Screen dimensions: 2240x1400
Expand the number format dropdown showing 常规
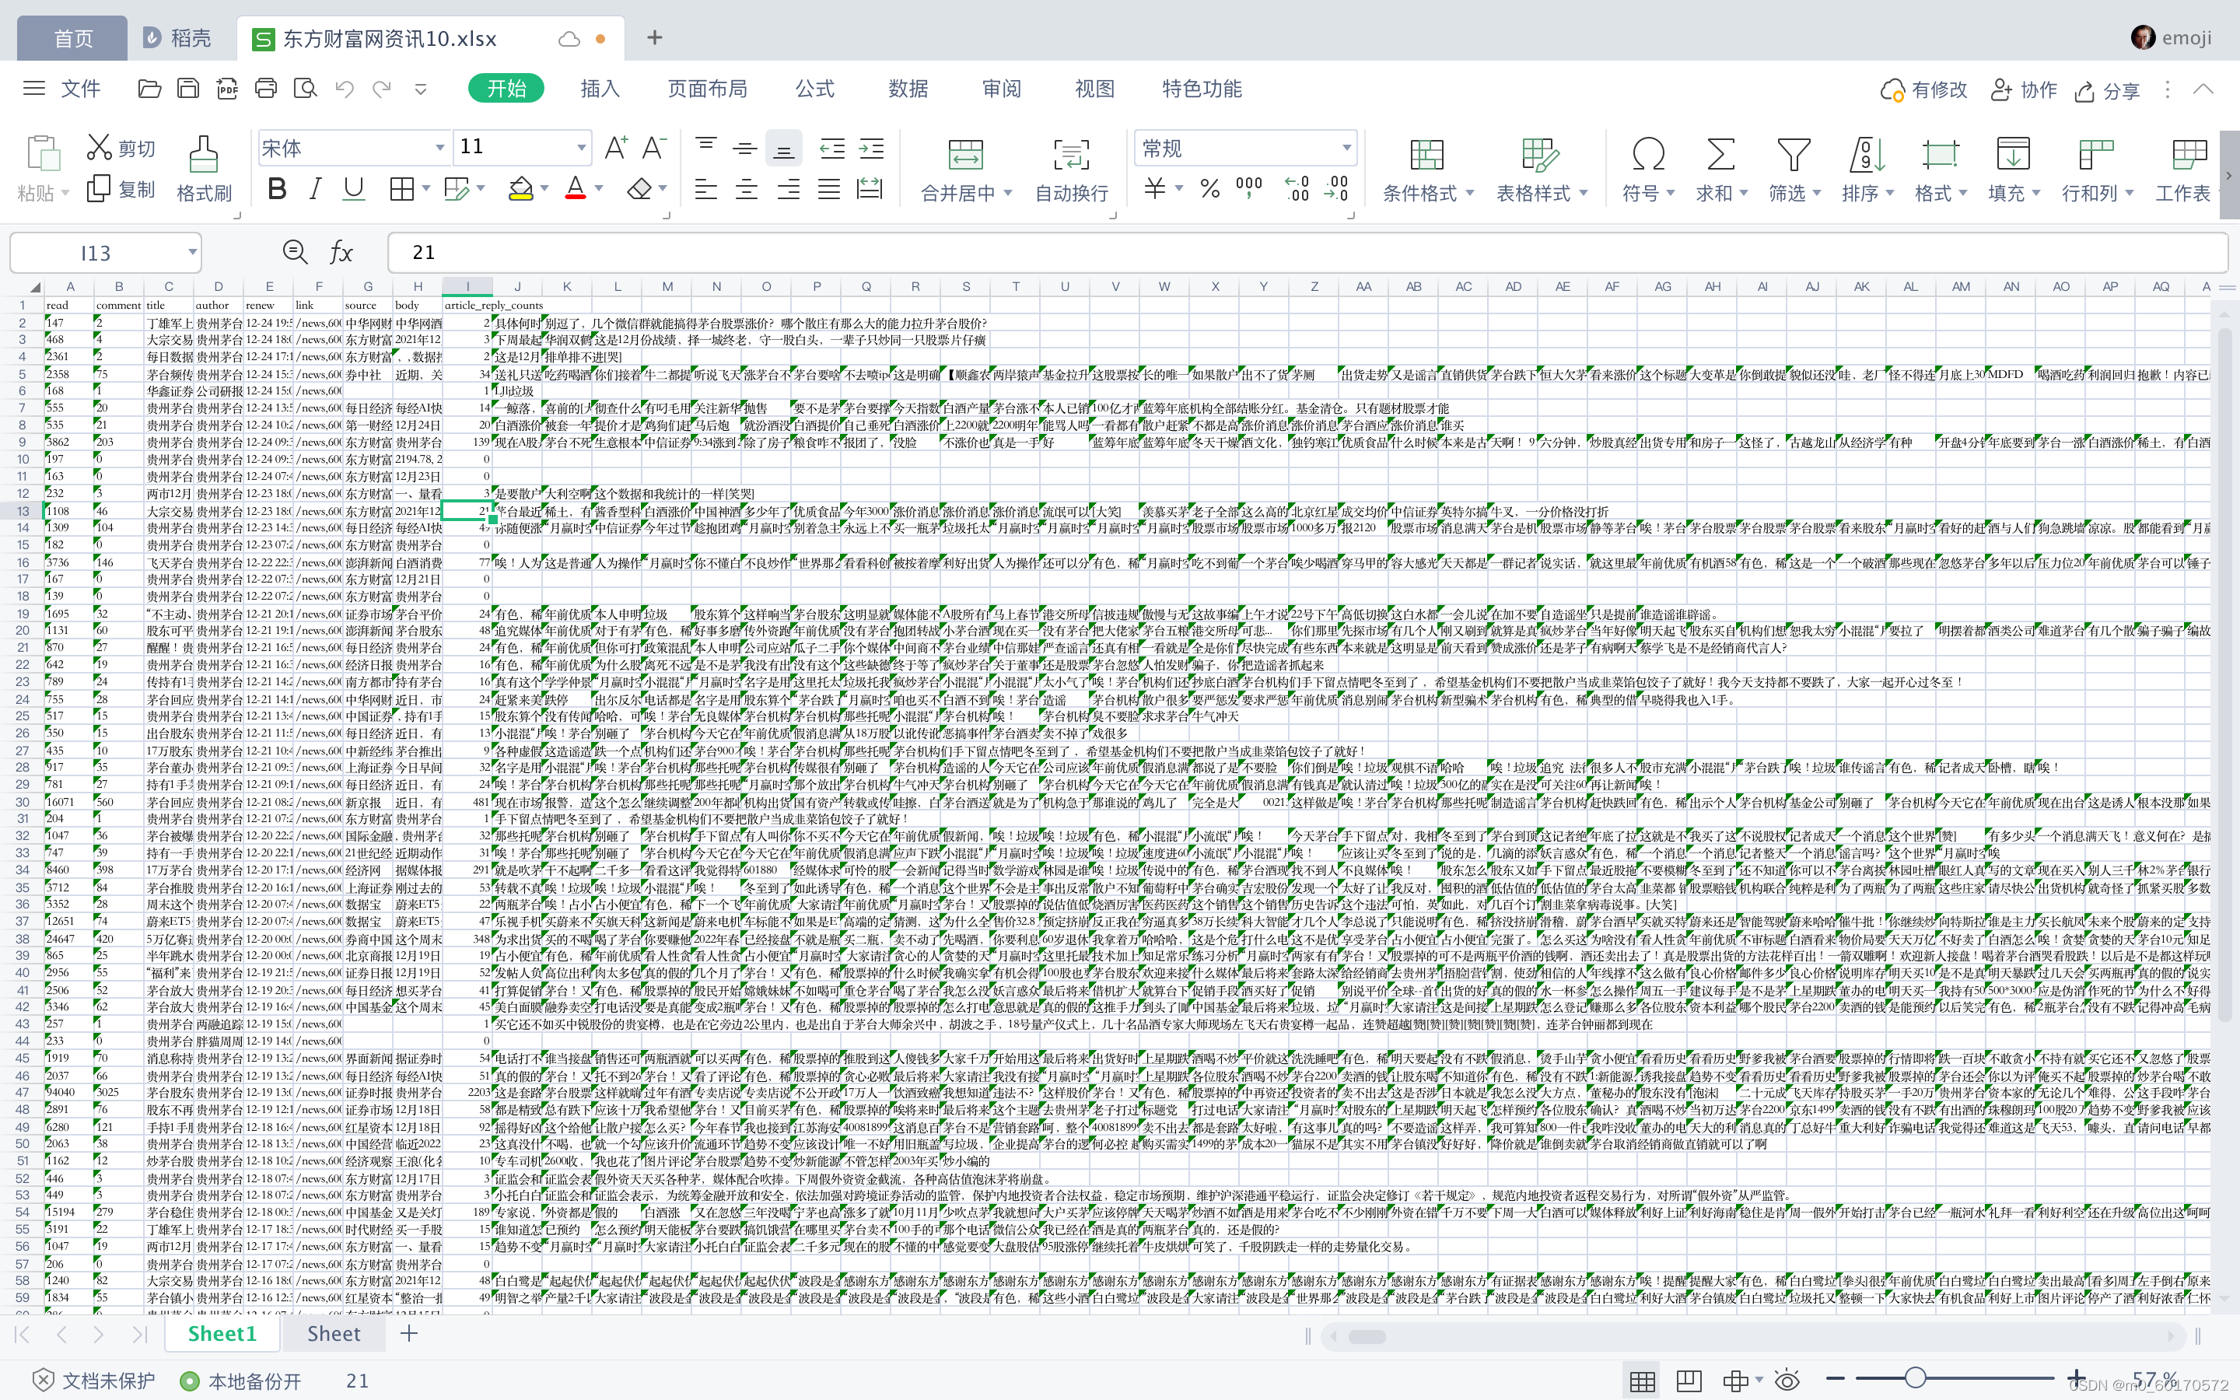[x=1346, y=148]
